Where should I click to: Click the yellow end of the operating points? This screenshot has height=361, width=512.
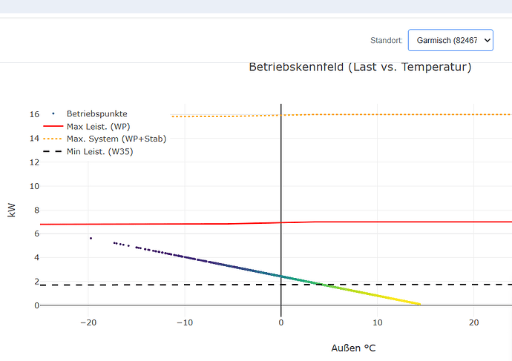click(419, 303)
